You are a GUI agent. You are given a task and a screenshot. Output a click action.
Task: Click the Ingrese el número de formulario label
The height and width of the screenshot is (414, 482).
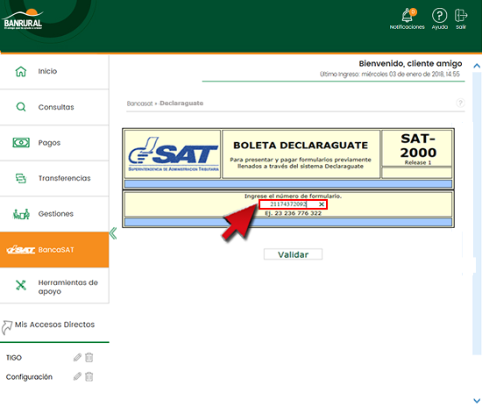coord(293,196)
